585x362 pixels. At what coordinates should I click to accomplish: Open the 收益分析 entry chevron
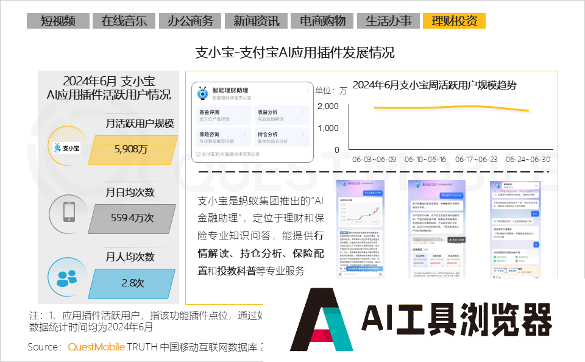(303, 112)
